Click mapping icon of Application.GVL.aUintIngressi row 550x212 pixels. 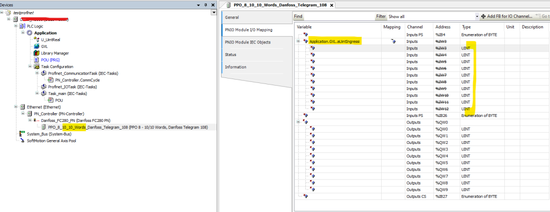393,41
